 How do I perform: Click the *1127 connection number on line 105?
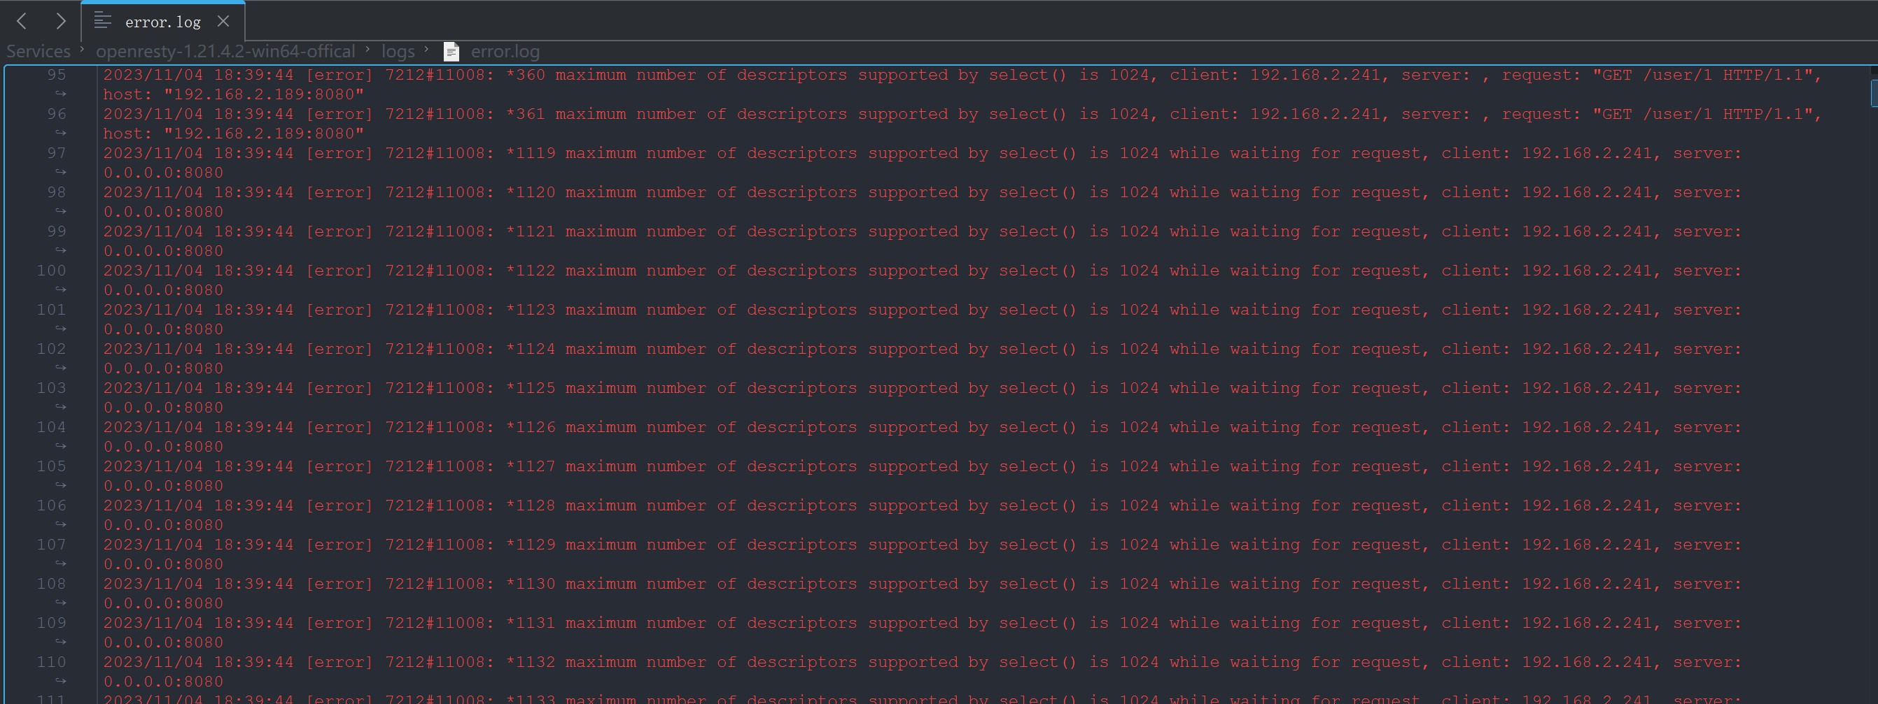tap(531, 467)
